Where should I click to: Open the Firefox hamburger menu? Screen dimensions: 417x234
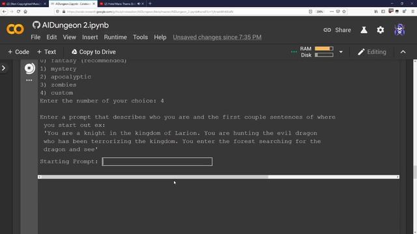pyautogui.click(x=412, y=12)
